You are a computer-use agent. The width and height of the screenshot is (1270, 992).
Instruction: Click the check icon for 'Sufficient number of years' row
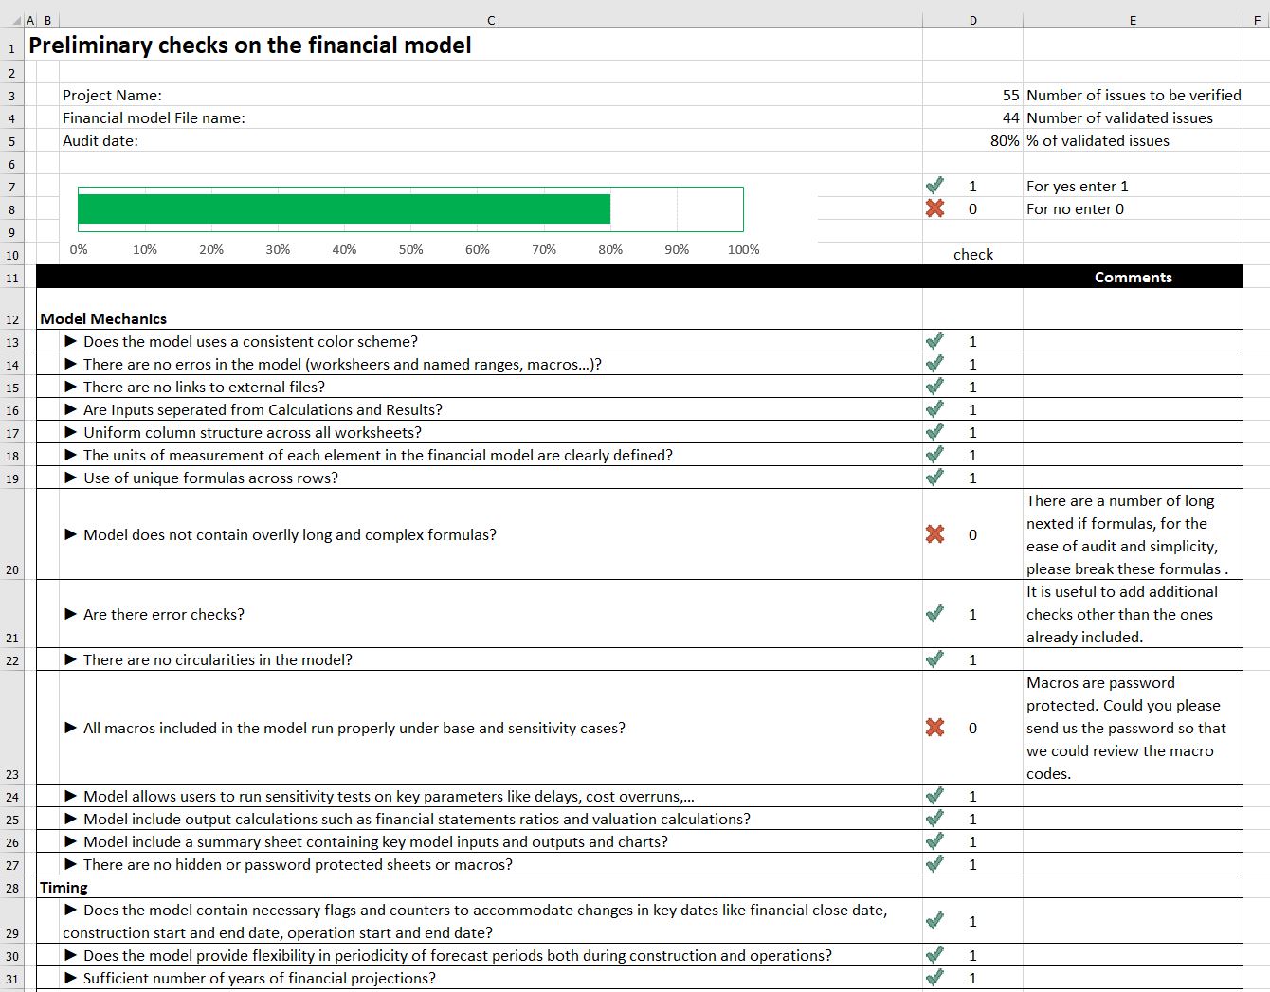(934, 977)
